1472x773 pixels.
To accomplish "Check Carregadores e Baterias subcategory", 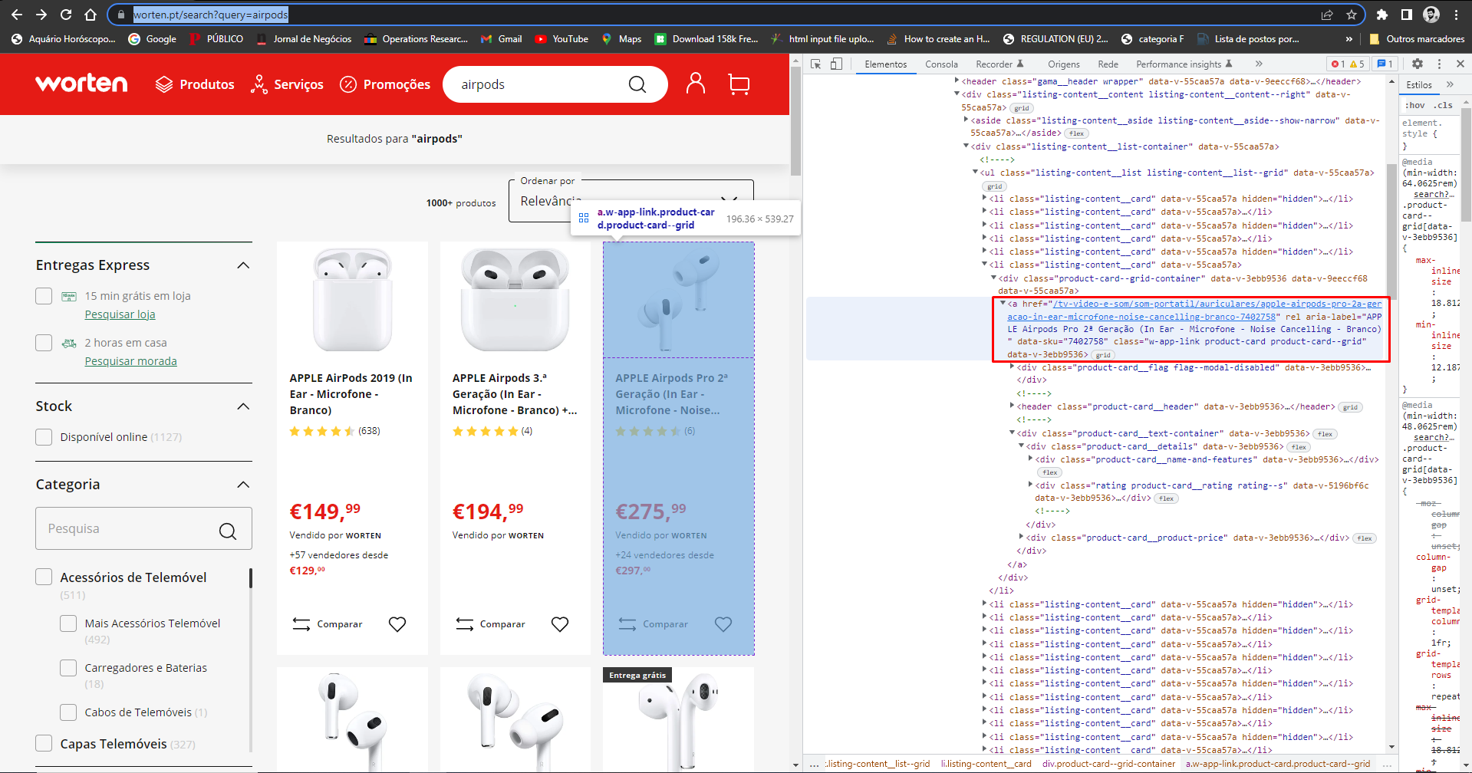I will pyautogui.click(x=68, y=668).
